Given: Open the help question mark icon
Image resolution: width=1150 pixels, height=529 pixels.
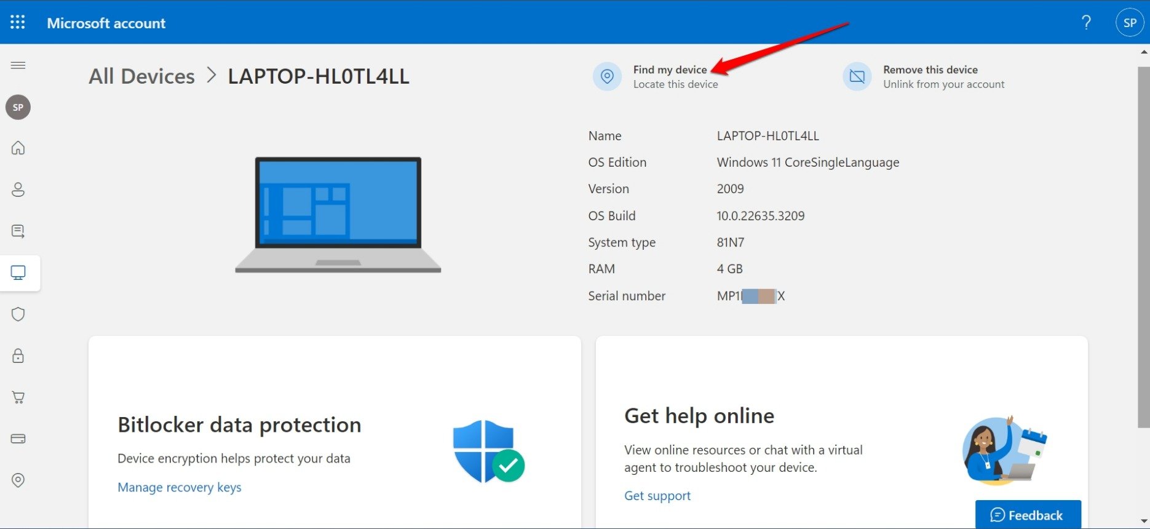Looking at the screenshot, I should pos(1087,23).
